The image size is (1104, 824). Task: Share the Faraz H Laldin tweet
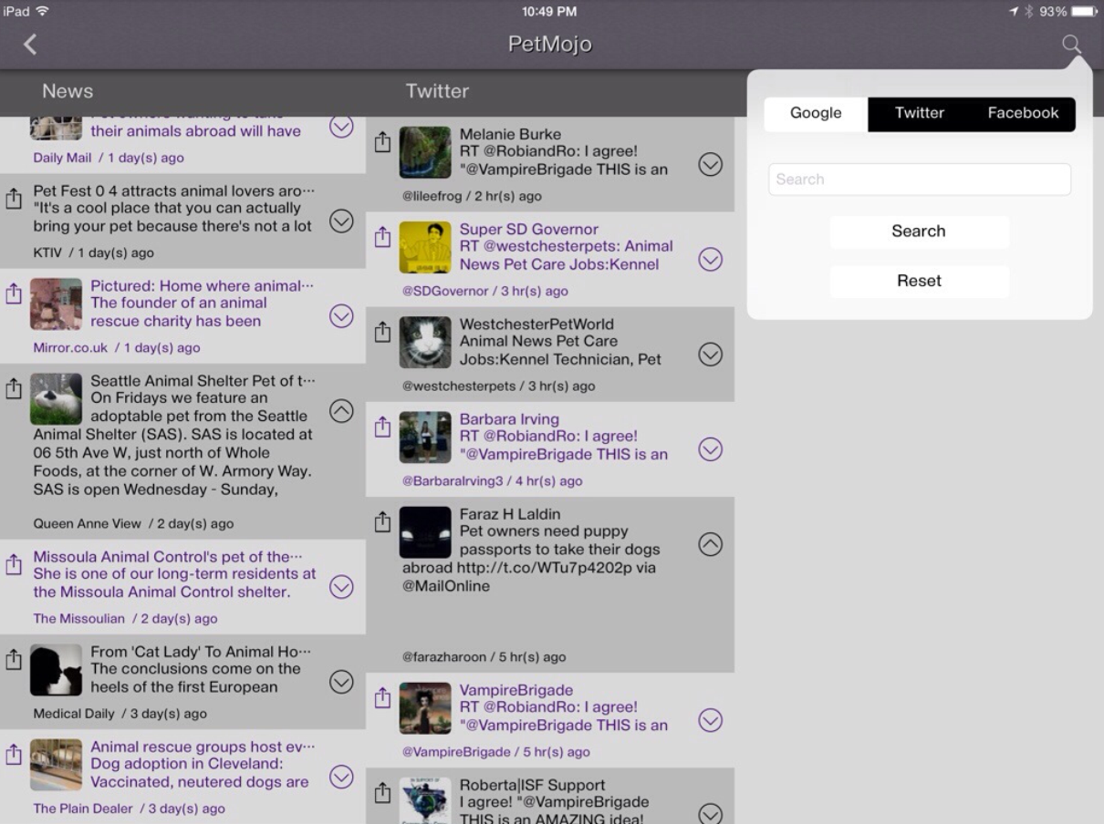[383, 522]
